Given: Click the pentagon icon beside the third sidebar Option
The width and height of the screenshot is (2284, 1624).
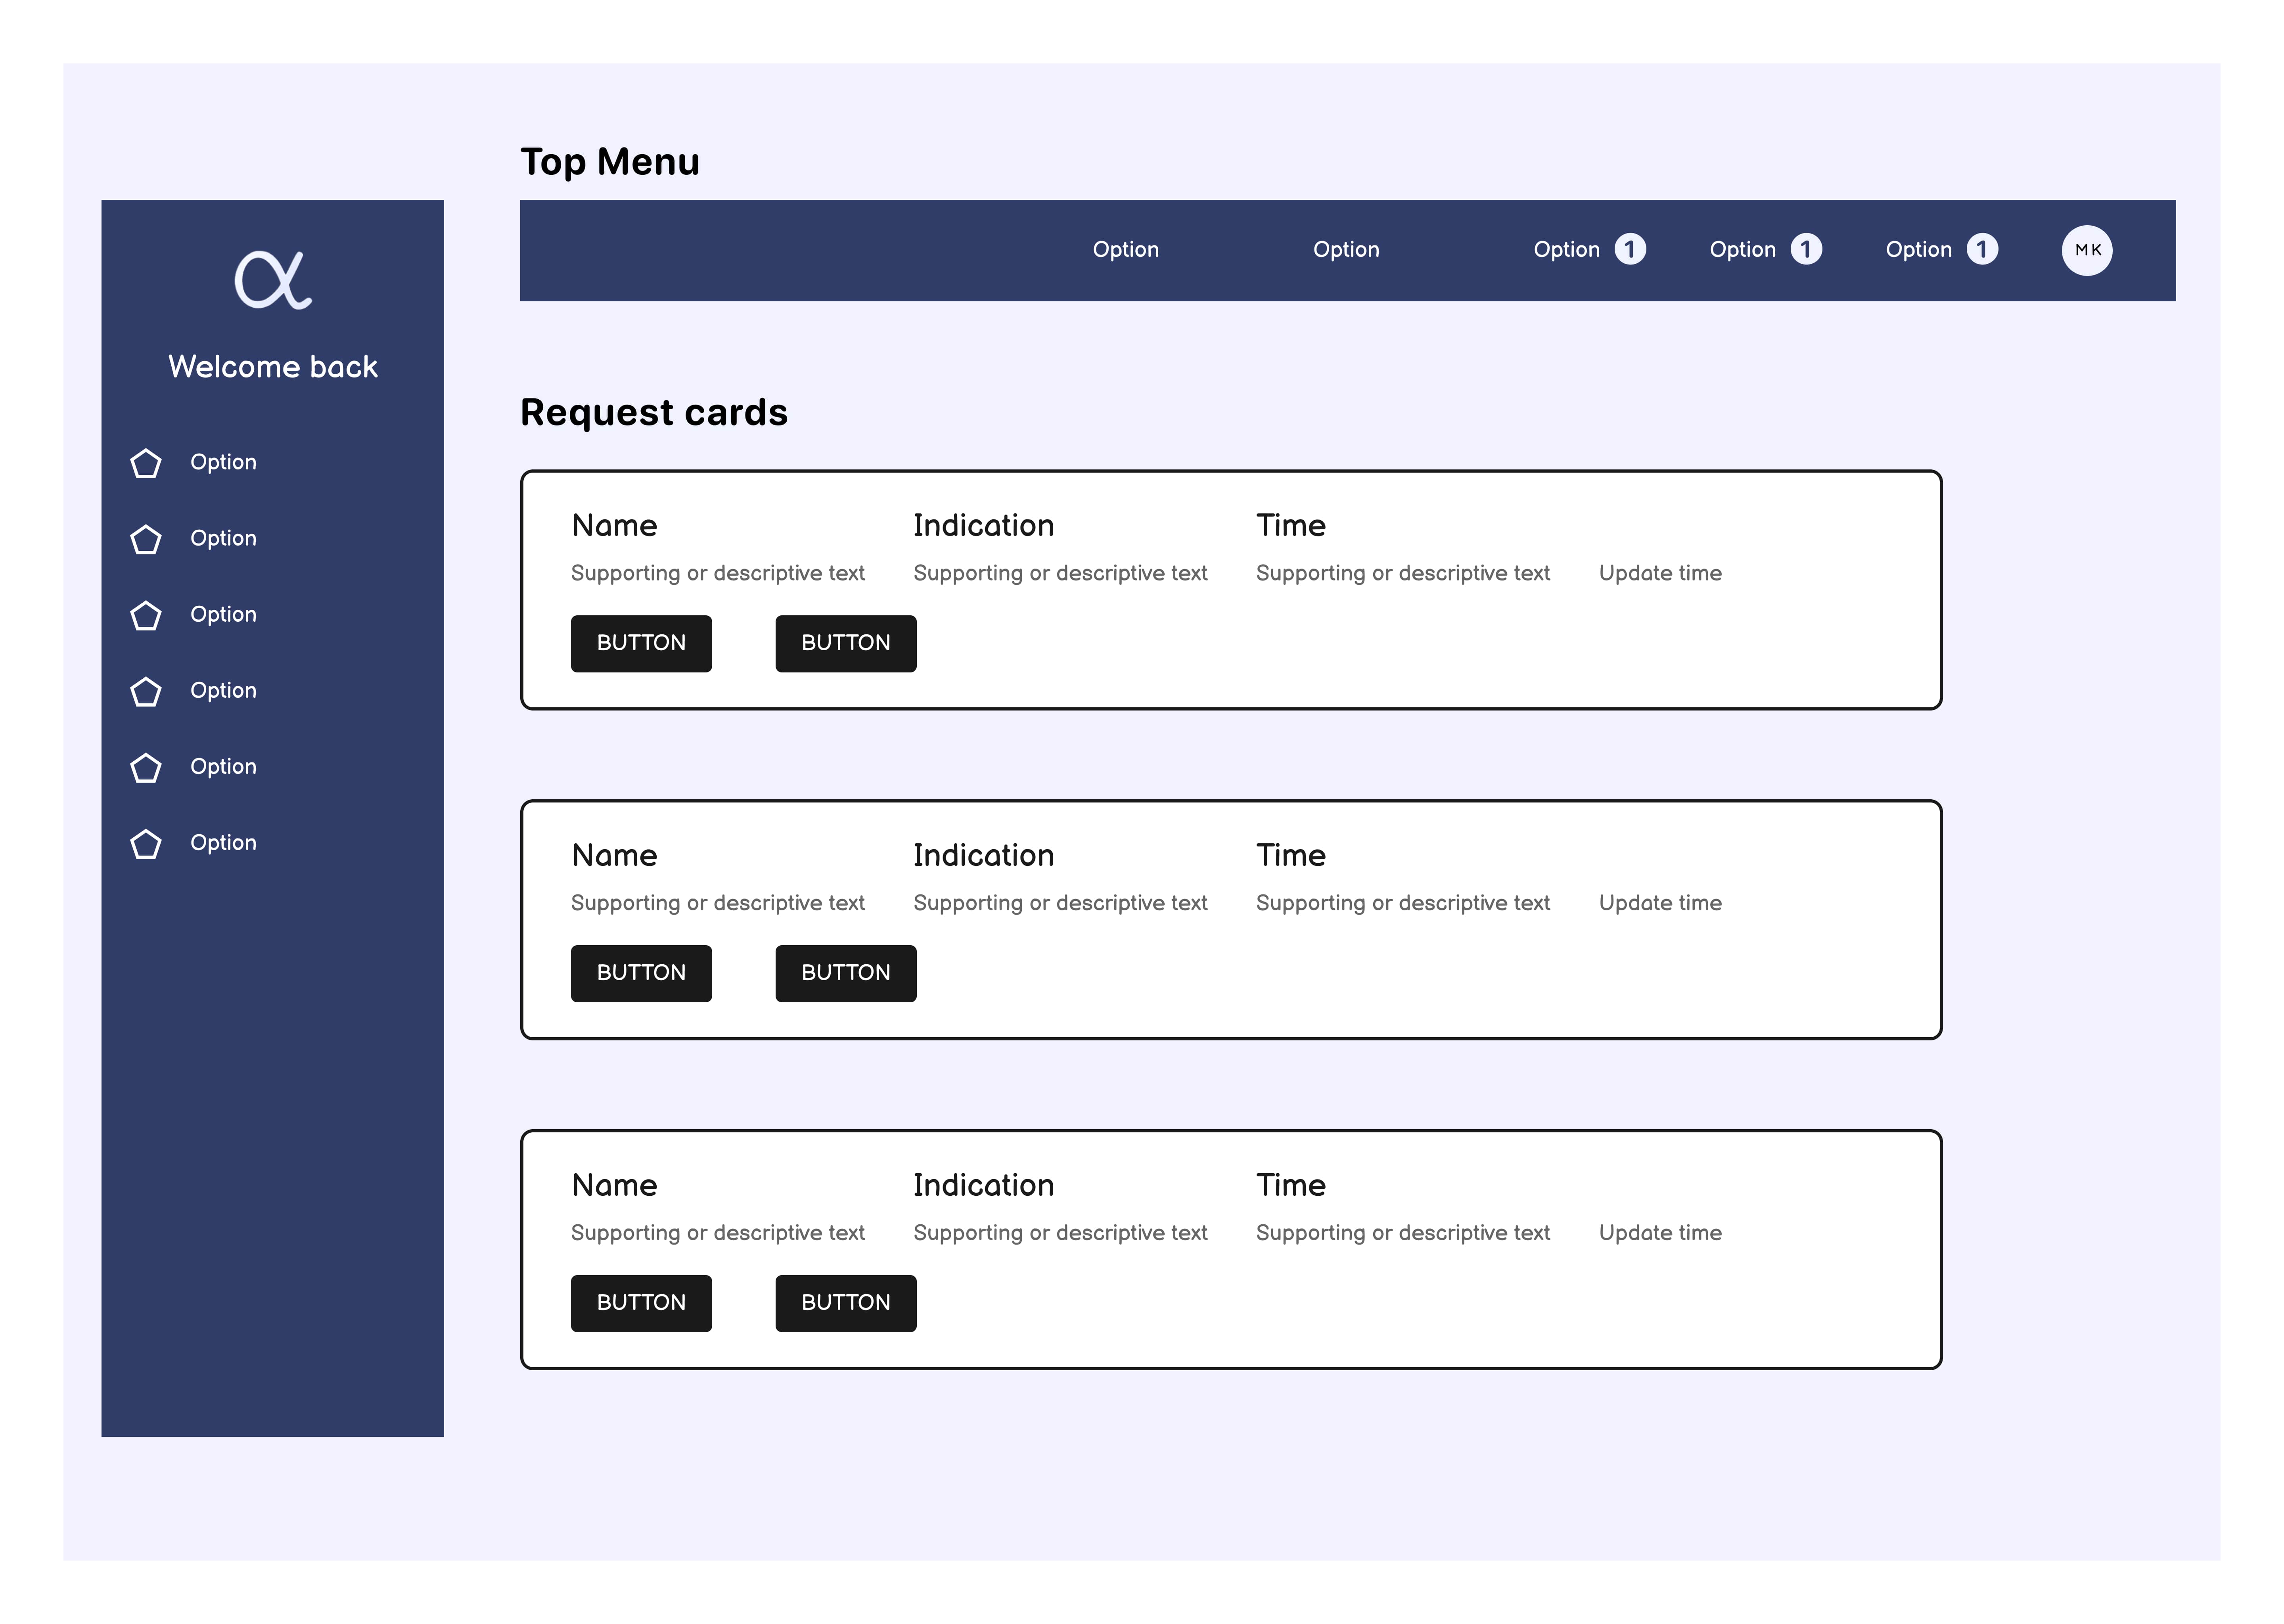Looking at the screenshot, I should click(146, 615).
